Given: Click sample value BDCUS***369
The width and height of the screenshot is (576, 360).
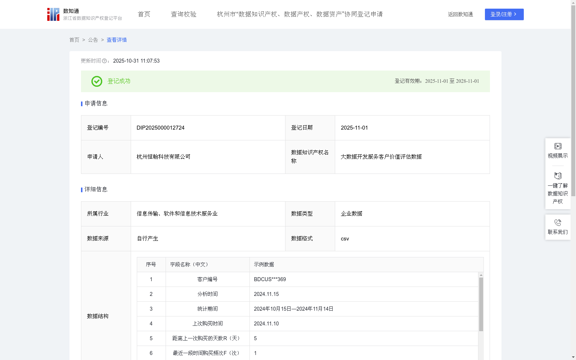Looking at the screenshot, I should [270, 279].
